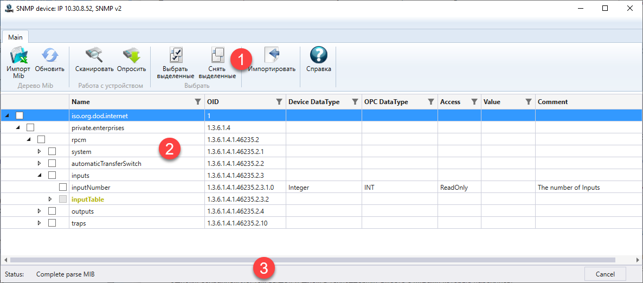
Task: Collapse the inputs tree node
Action: point(40,176)
